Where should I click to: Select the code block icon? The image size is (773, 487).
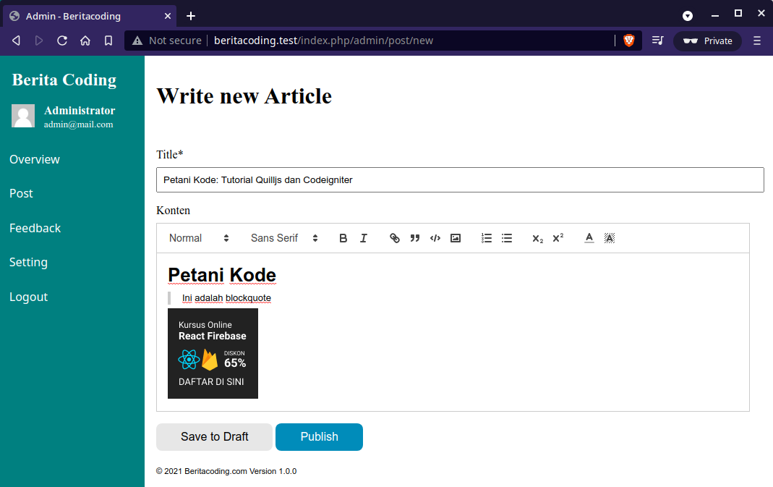coord(435,237)
